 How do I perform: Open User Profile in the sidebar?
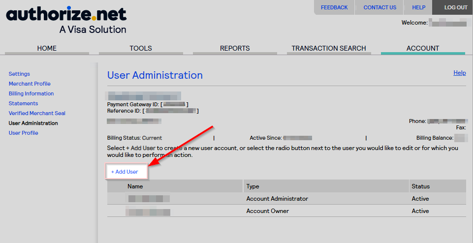click(x=23, y=133)
